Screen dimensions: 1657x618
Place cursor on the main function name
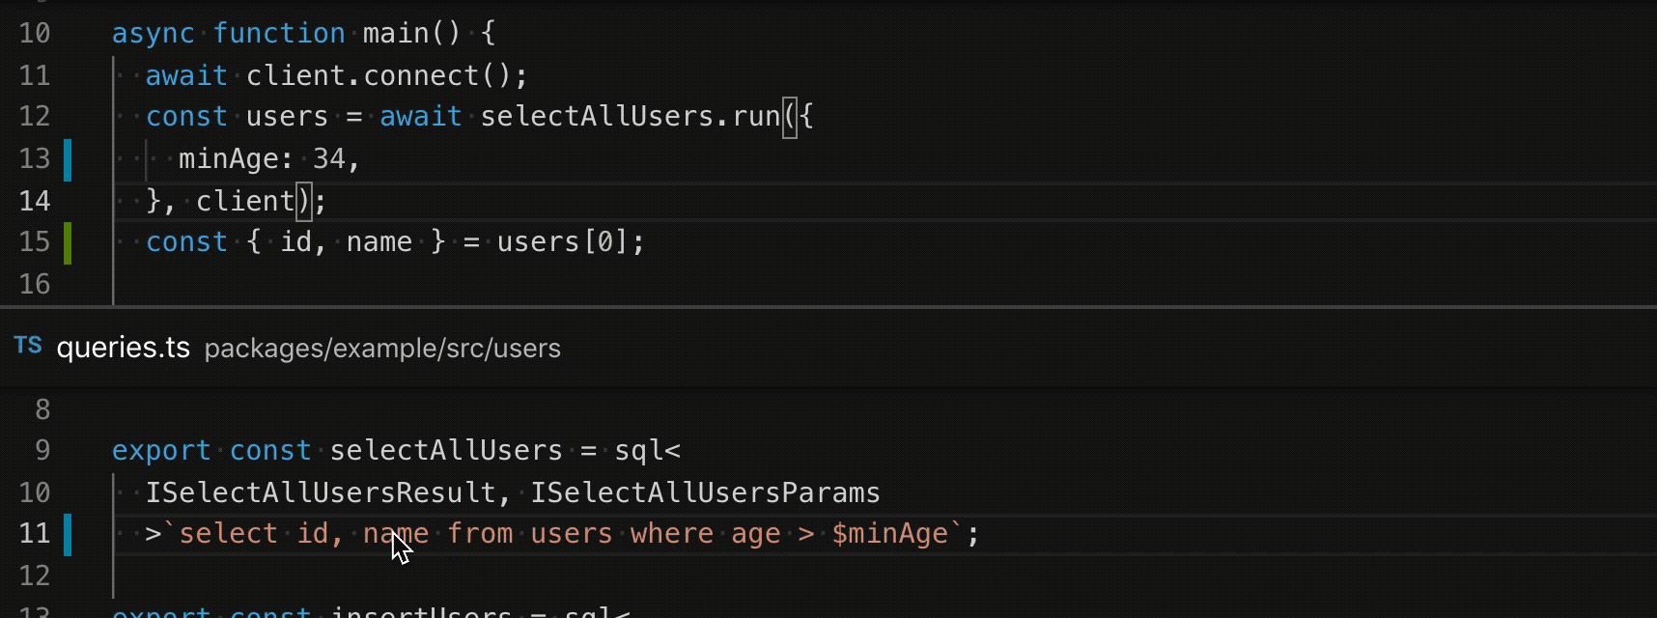pos(396,34)
